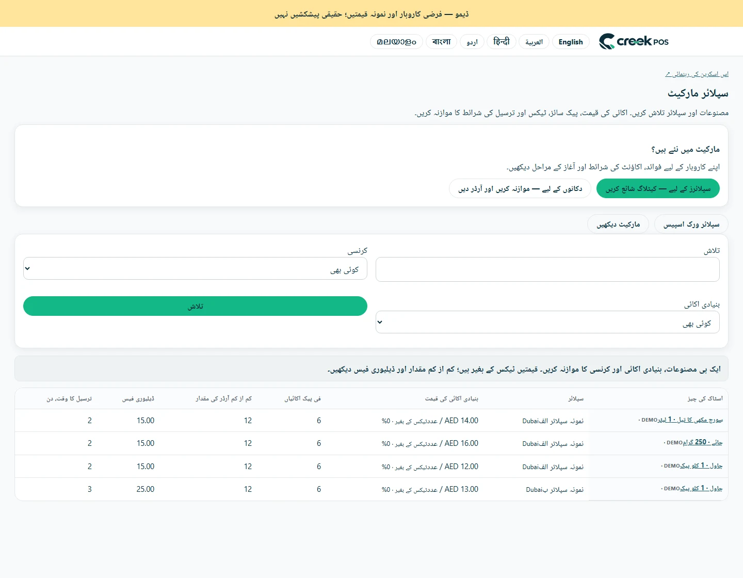Focus the تلاش search text field
Viewport: 743px width, 578px height.
547,269
